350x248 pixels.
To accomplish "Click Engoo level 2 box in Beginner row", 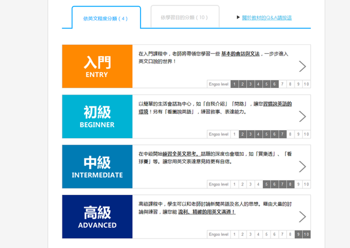I will 243,134.
